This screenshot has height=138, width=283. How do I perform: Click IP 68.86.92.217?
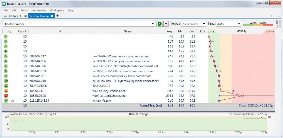[38, 56]
